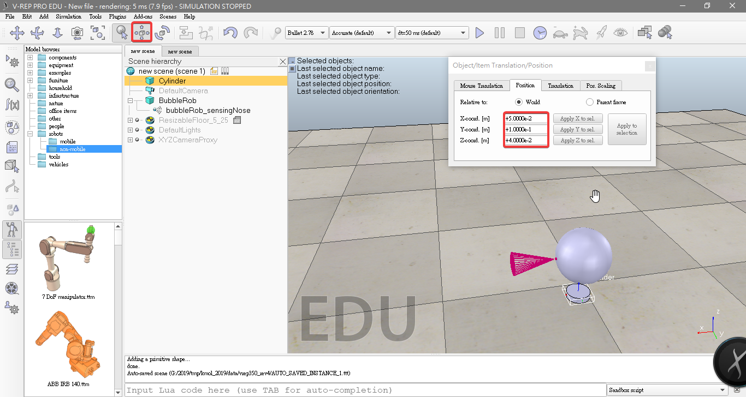Image resolution: width=746 pixels, height=397 pixels.
Task: Click the object translate/shift toolbar icon
Action: click(x=141, y=33)
